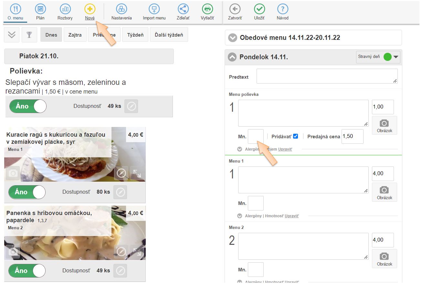Switch to the Zajtra tab
The height and width of the screenshot is (284, 423).
pos(75,35)
